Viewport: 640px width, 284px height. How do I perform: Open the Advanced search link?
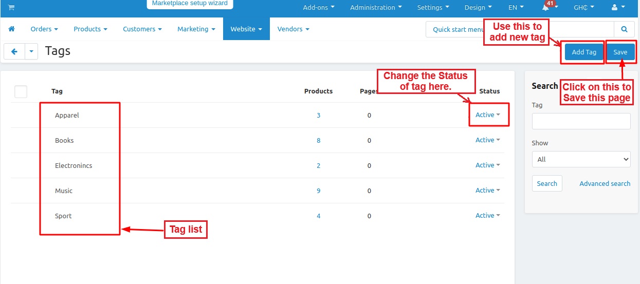coord(605,183)
